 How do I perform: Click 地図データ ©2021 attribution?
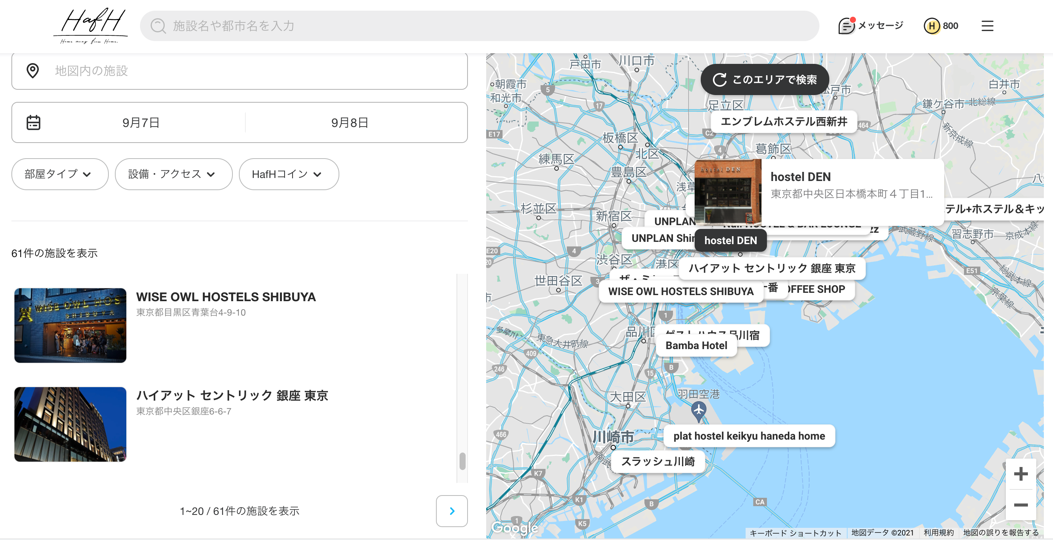[882, 533]
